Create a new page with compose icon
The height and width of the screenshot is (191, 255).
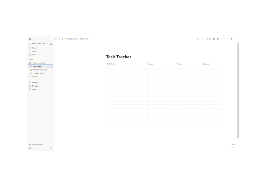51,44
